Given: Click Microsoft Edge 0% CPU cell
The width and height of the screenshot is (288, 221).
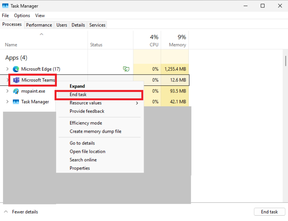Looking at the screenshot, I should tap(147, 69).
